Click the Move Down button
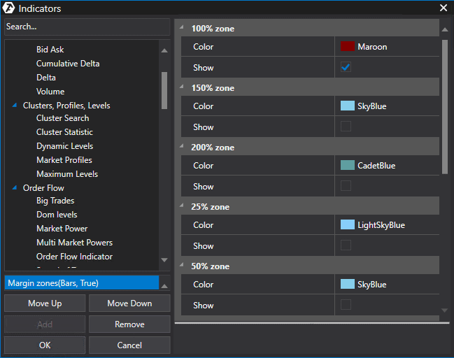 pos(129,303)
